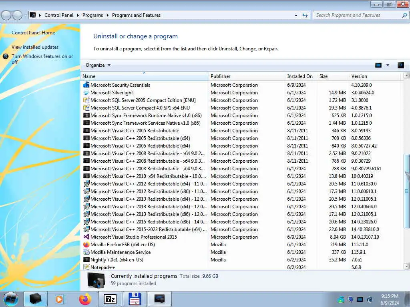The width and height of the screenshot is (410, 307).
Task: Click the black window taskbar icon next to floppy disk
Action: tap(159, 299)
